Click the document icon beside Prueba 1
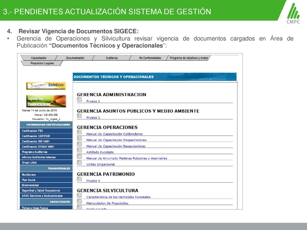This screenshot has height=230, width=307. [x=79, y=99]
